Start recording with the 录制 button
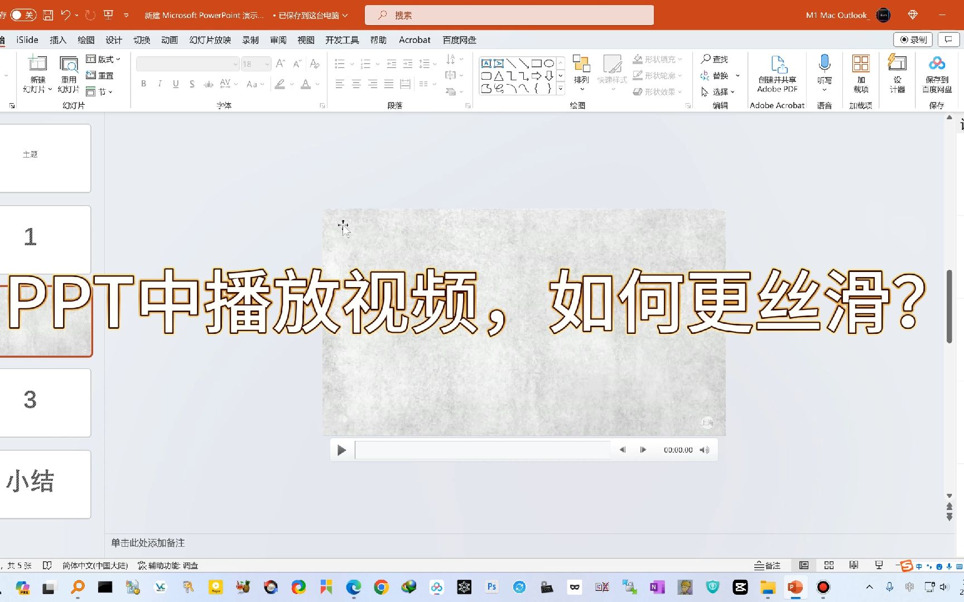Image resolution: width=964 pixels, height=602 pixels. click(913, 40)
